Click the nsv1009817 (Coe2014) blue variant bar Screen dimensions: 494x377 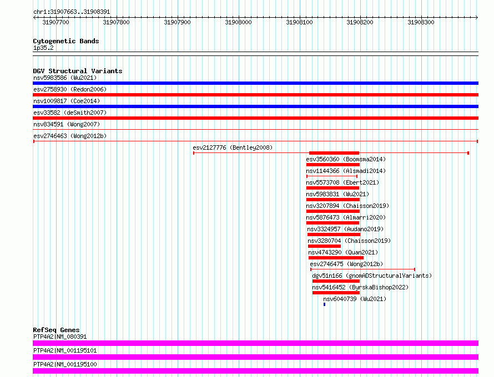click(x=255, y=106)
